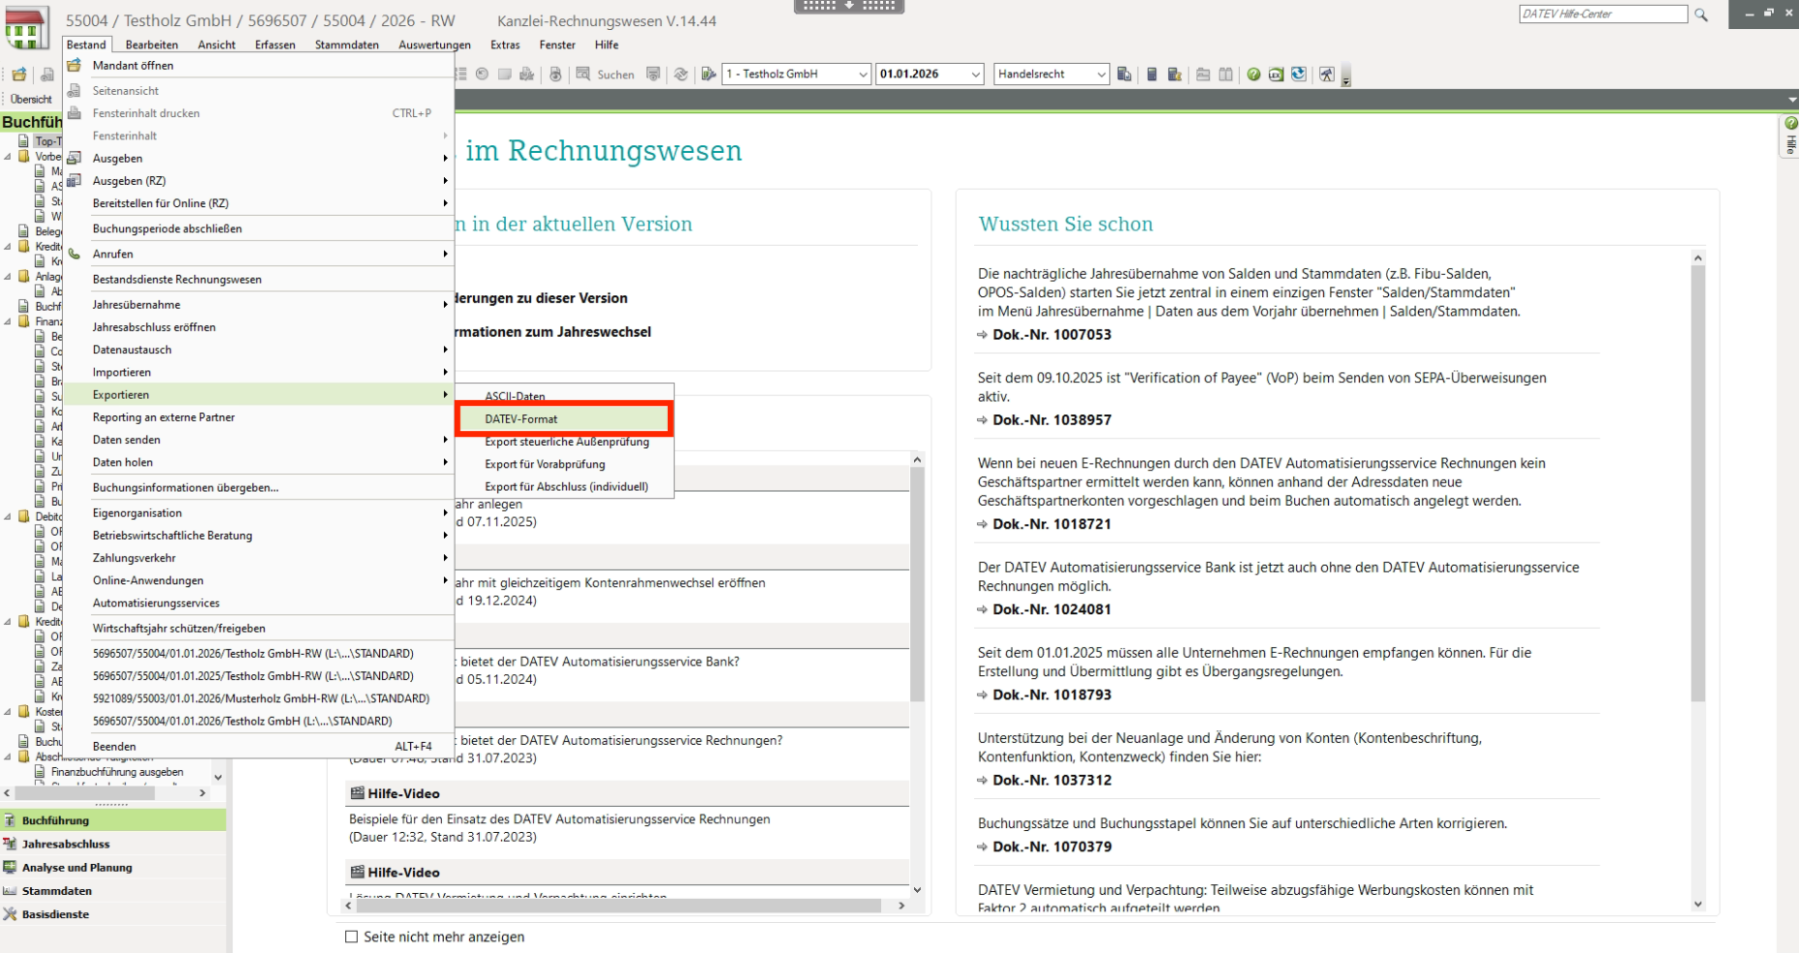1799x953 pixels.
Task: Click the phone icon next to Anrufen
Action: click(x=75, y=254)
